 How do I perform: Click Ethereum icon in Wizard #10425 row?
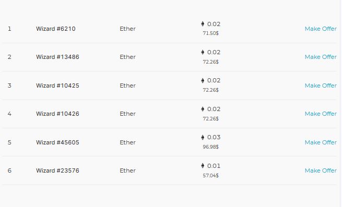click(x=203, y=80)
